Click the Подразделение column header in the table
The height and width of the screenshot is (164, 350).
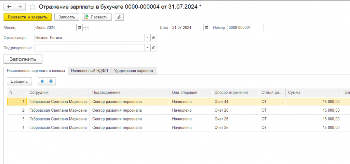[x=130, y=93]
